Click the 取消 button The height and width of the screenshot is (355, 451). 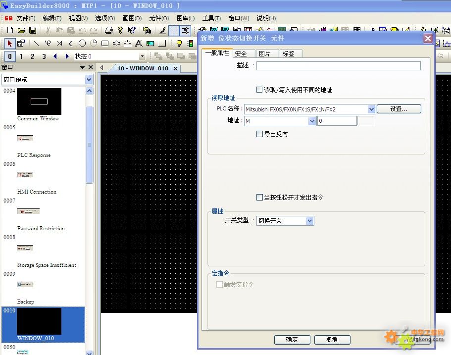pyautogui.click(x=332, y=340)
